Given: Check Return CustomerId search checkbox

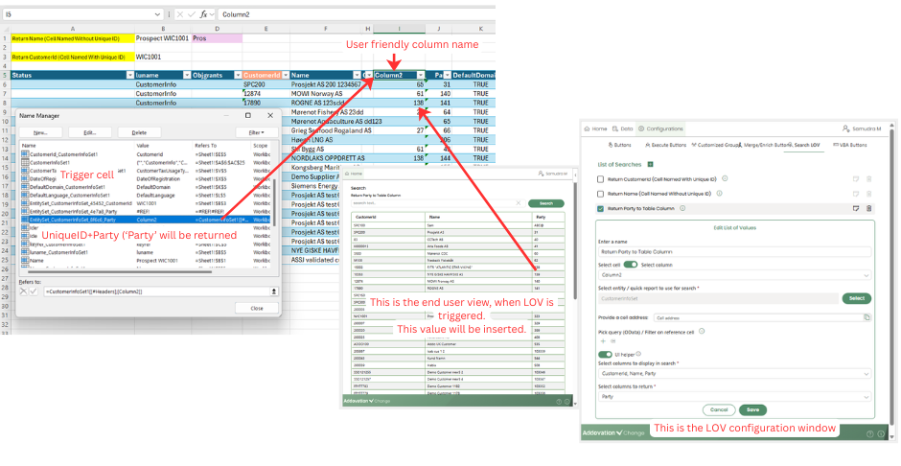Looking at the screenshot, I should coord(601,179).
